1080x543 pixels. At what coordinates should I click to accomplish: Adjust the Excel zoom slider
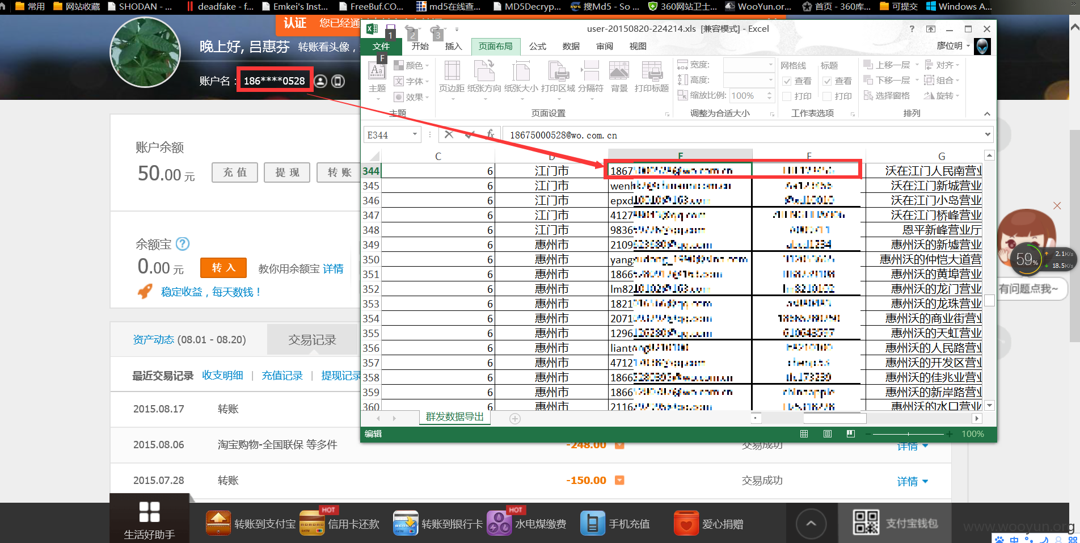[908, 434]
